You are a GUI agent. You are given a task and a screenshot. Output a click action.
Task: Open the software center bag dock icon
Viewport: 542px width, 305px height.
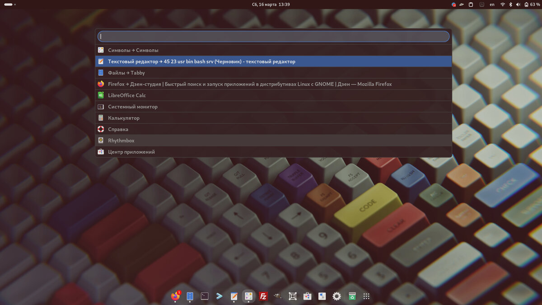click(x=307, y=296)
